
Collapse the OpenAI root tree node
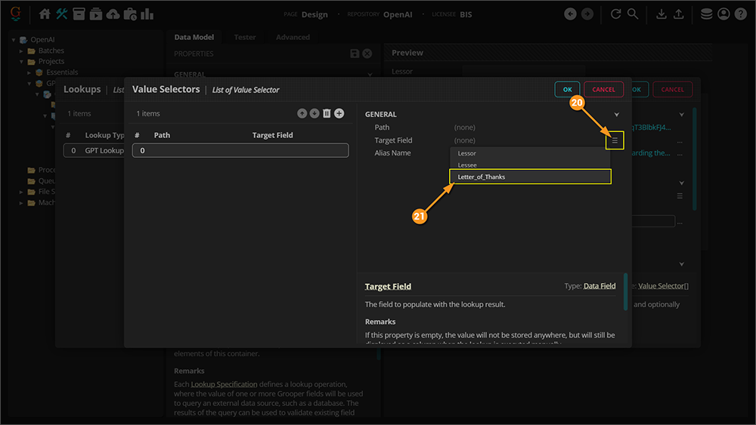14,39
